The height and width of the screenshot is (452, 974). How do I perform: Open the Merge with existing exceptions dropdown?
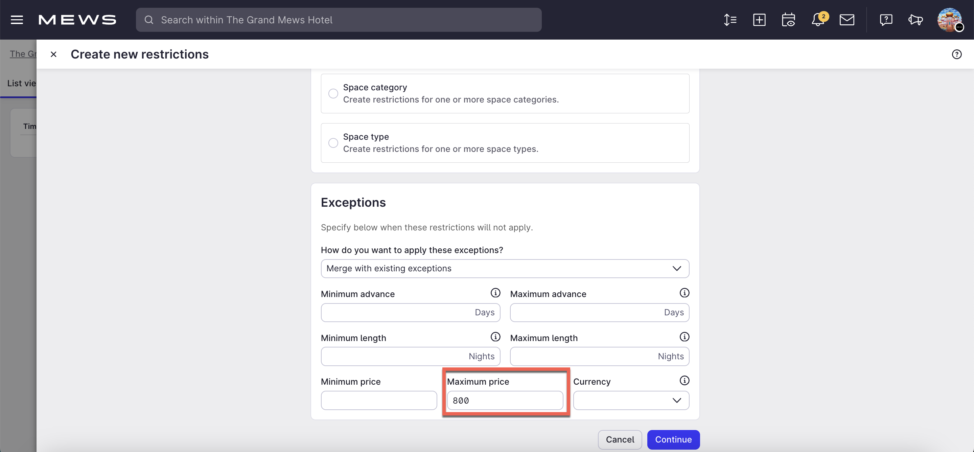(x=505, y=269)
